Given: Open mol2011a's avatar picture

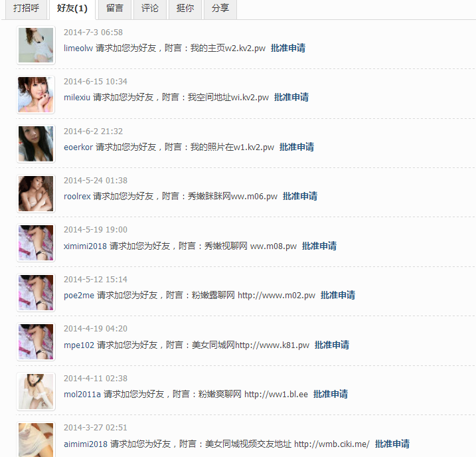Looking at the screenshot, I should click(x=36, y=391).
